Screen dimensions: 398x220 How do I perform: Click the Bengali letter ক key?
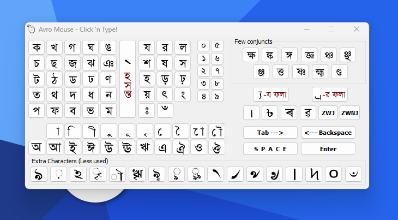click(x=37, y=47)
